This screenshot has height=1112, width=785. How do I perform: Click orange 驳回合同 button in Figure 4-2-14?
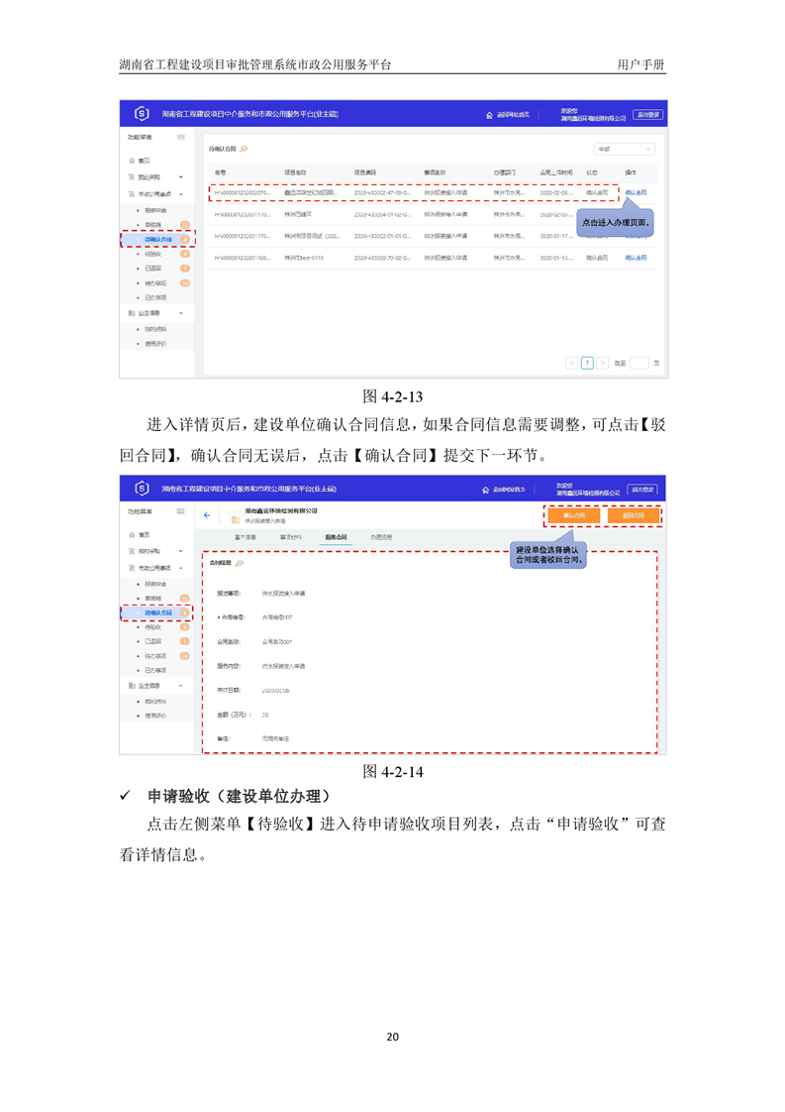pyautogui.click(x=634, y=515)
